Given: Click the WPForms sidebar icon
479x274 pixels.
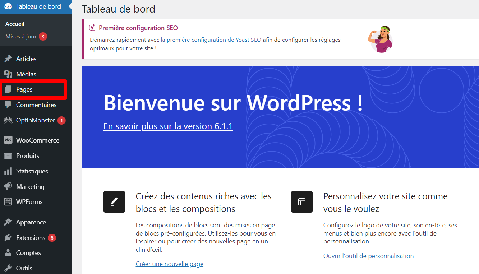Looking at the screenshot, I should pyautogui.click(x=9, y=201).
